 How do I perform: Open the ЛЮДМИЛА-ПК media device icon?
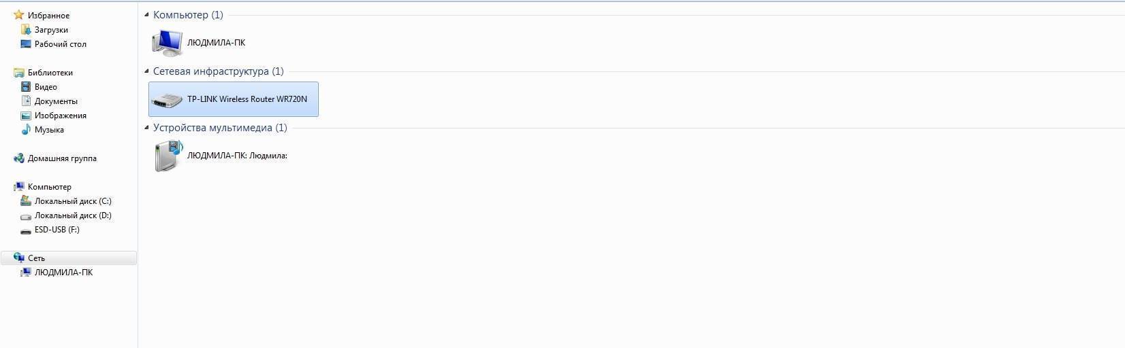[168, 156]
